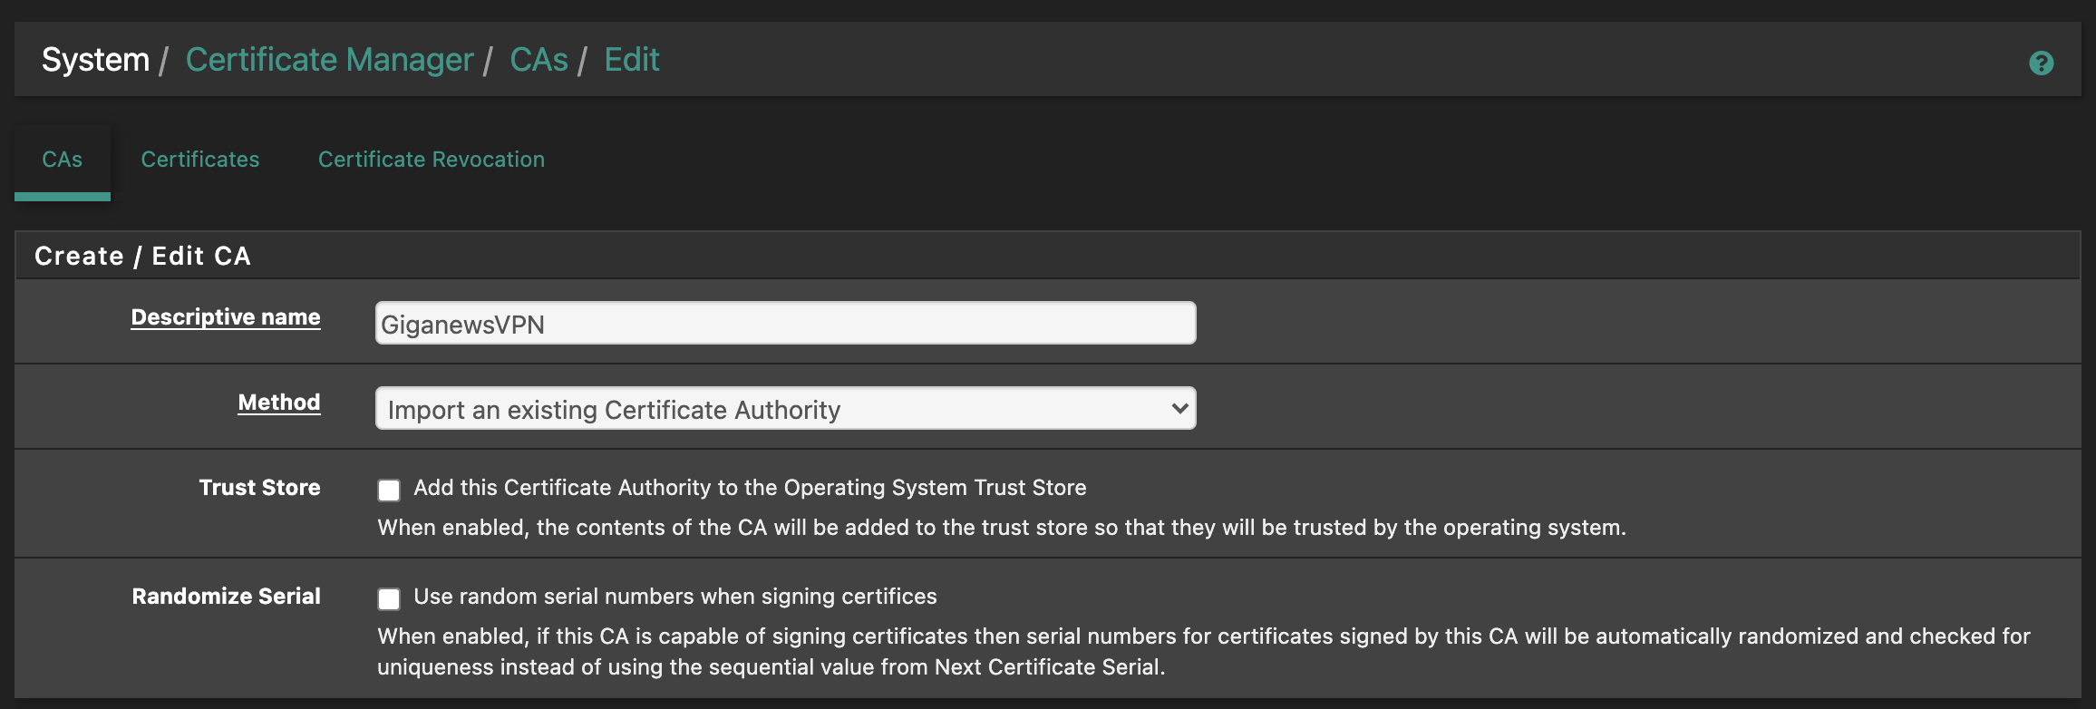Image resolution: width=2096 pixels, height=709 pixels.
Task: Click the Randomize Serial label
Action: (227, 597)
